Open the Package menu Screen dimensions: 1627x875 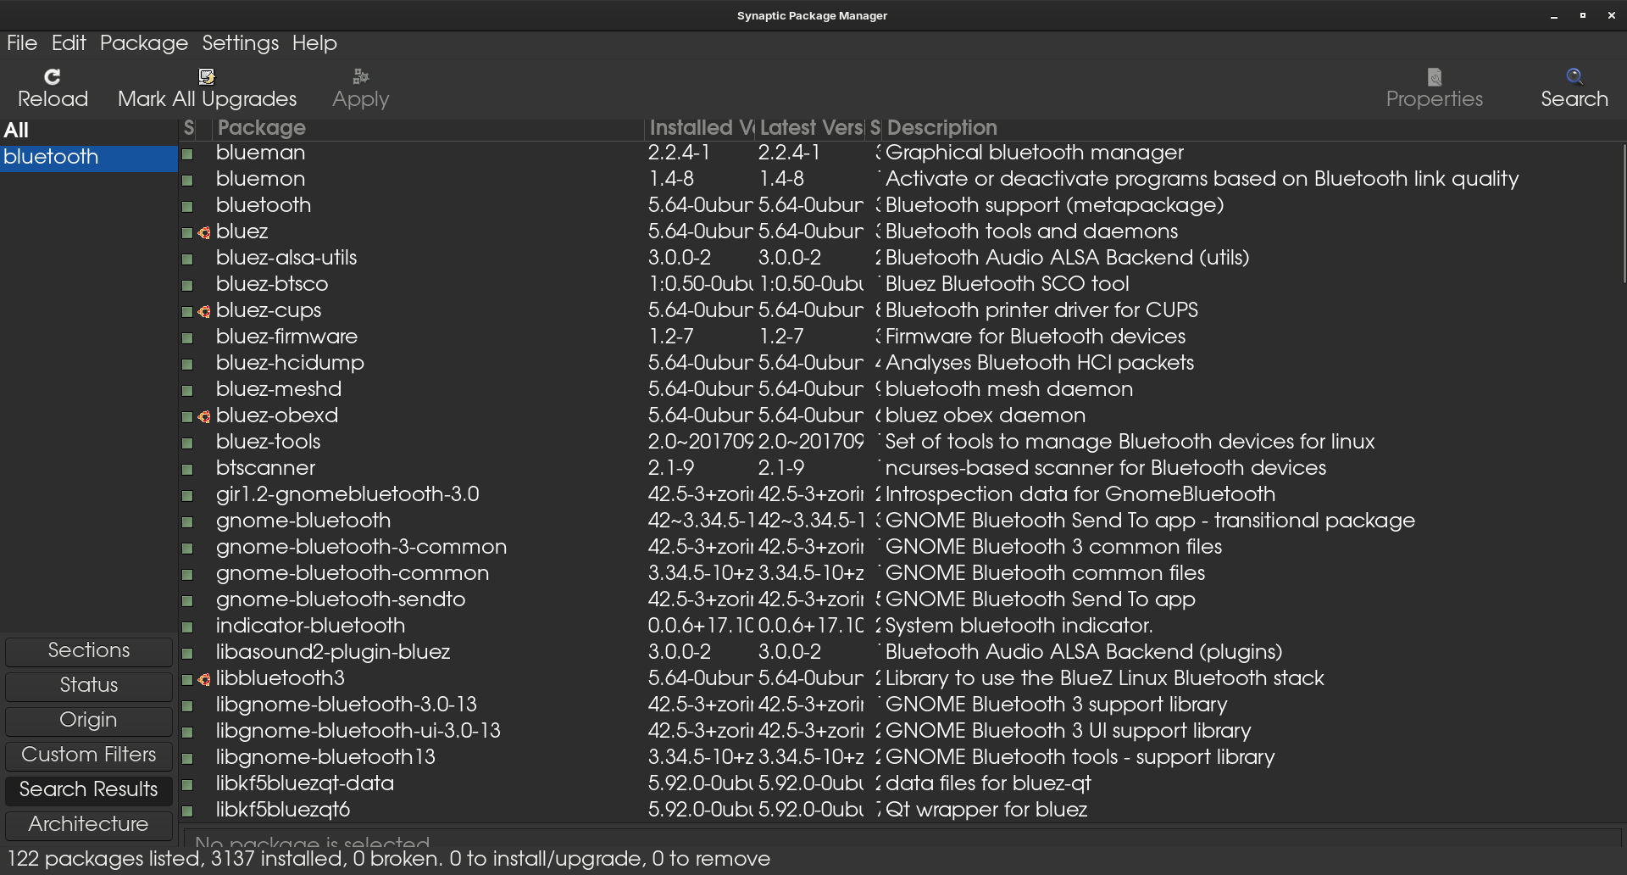(x=144, y=43)
